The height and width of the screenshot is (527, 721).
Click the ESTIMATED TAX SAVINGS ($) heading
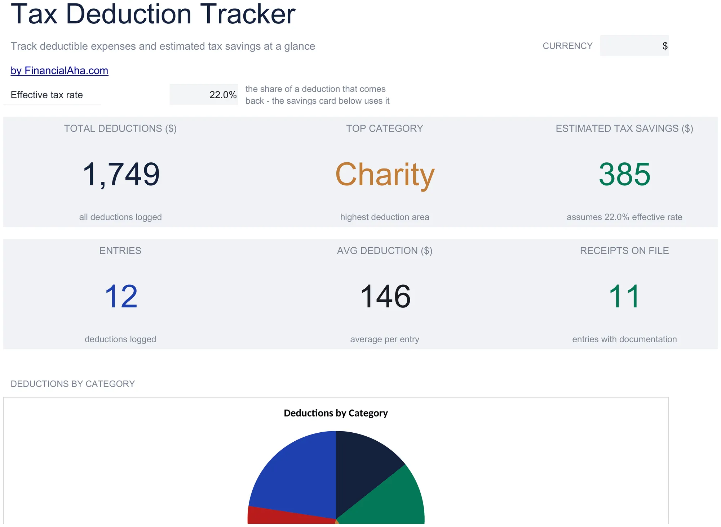(624, 129)
